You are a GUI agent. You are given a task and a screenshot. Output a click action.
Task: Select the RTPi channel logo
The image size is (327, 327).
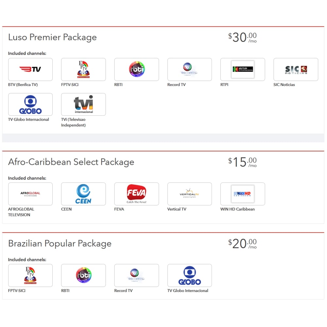point(243,69)
